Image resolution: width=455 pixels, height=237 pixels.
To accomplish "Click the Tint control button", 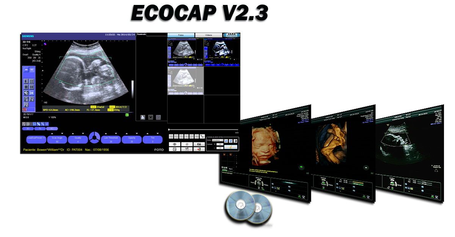I will pyautogui.click(x=152, y=140).
